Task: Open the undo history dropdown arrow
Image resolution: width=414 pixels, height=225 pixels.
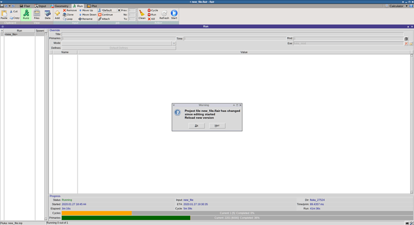Action: (10, 6)
